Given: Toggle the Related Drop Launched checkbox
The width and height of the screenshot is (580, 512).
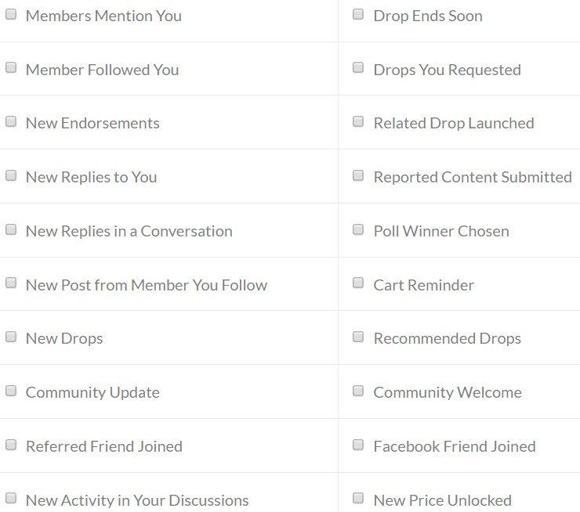Looking at the screenshot, I should click(358, 121).
